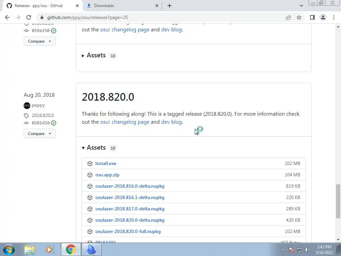
Task: Click the package icon beside osulazer-2018.816.0-delta.nupkg
Action: tap(90, 186)
